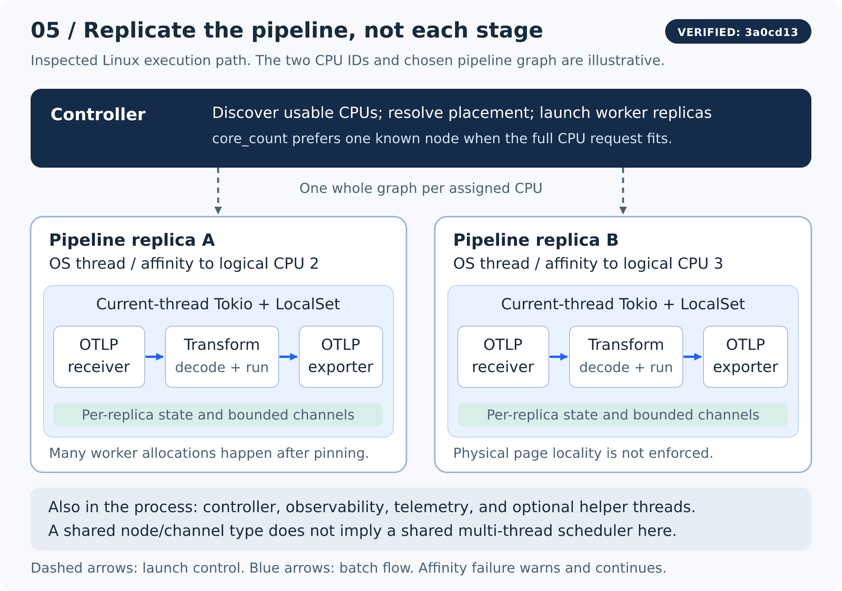
Task: Click the VERIFIED: 3a0cd13 badge
Action: tap(738, 31)
